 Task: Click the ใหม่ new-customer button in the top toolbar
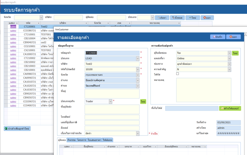193,18
